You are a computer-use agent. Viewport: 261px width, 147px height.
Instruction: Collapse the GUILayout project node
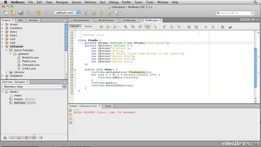[2, 46]
